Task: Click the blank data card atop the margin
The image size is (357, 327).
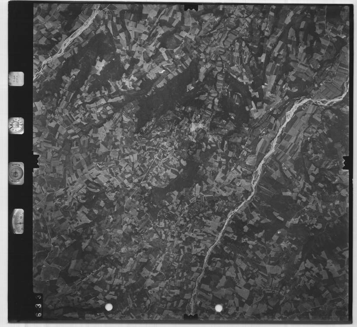Action: click(16, 79)
